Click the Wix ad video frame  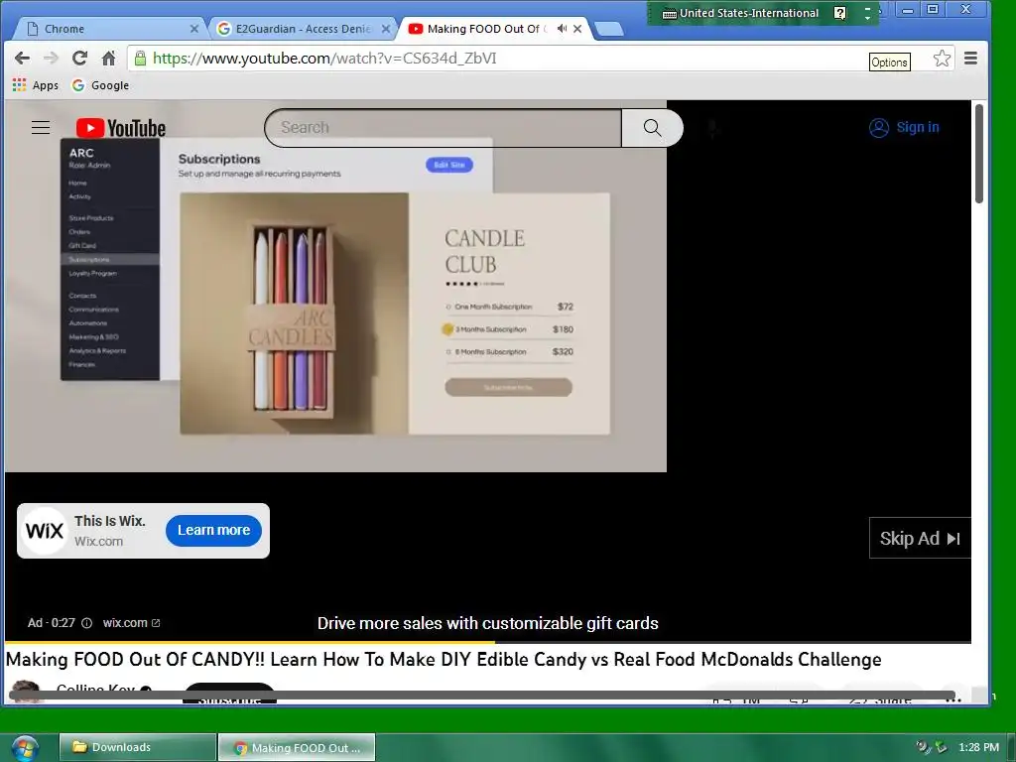pyautogui.click(x=335, y=286)
